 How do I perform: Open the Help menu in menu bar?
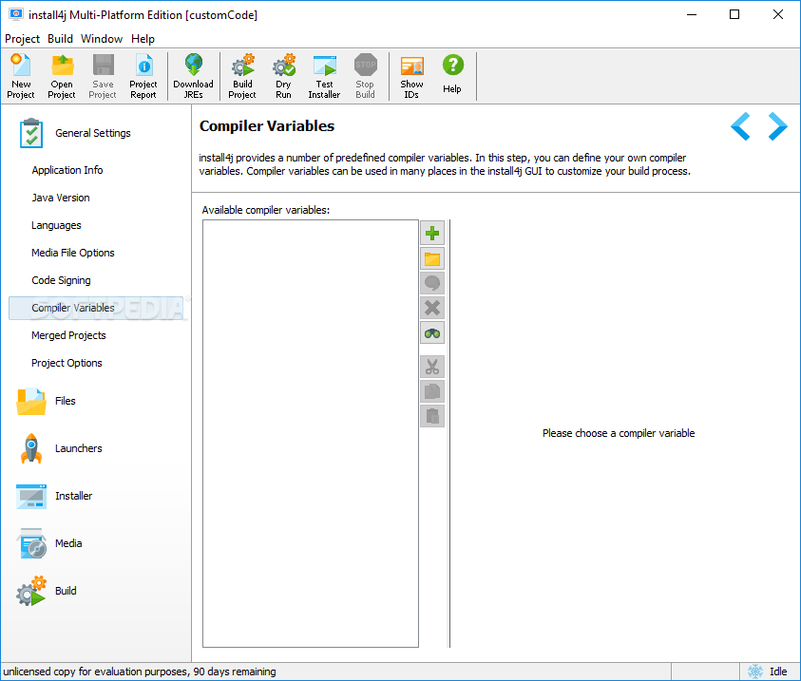143,39
